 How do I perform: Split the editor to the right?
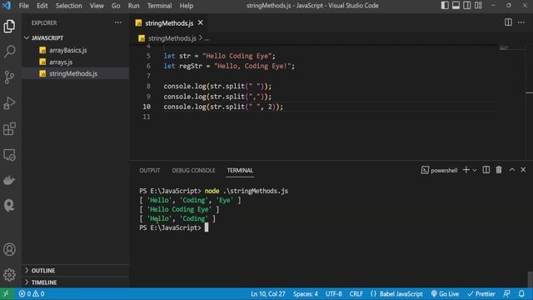coord(508,22)
